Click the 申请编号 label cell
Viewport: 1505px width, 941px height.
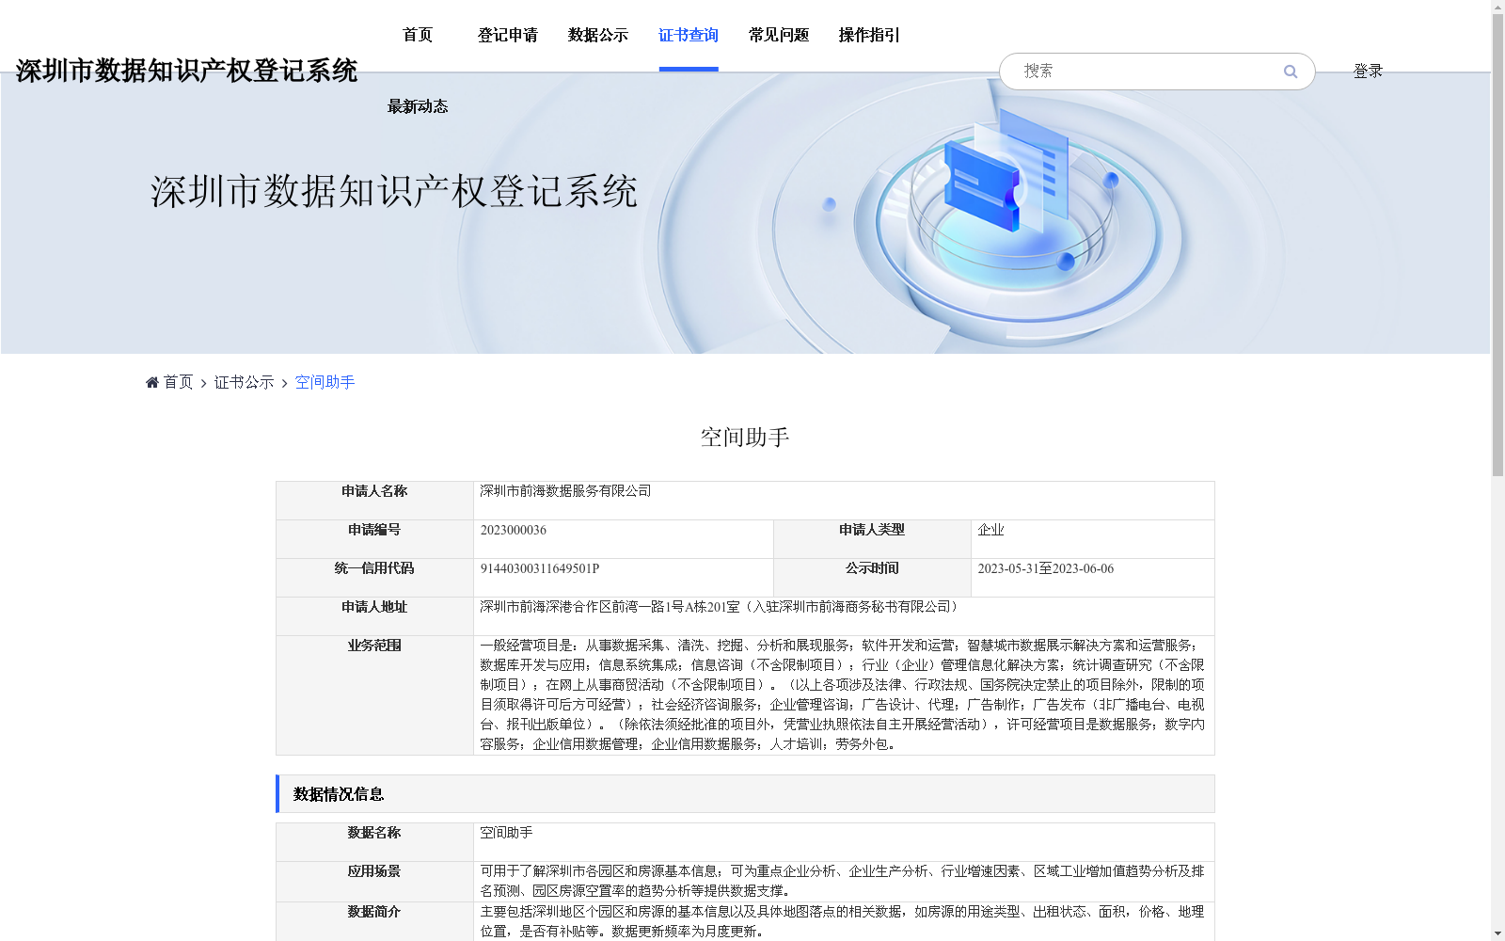click(374, 539)
